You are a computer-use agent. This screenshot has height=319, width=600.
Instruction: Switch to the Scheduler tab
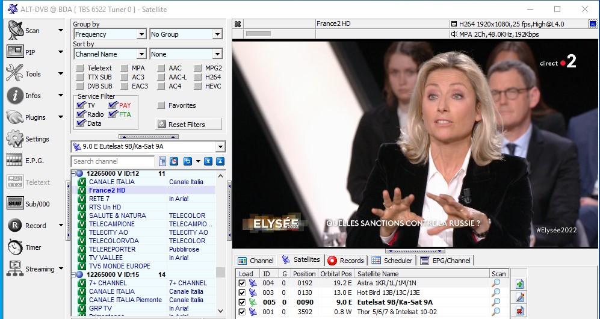point(392,261)
